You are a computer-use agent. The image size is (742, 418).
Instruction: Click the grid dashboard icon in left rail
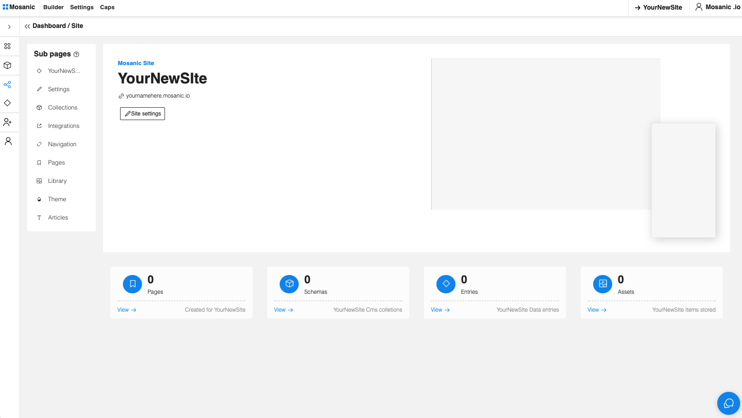pos(7,46)
